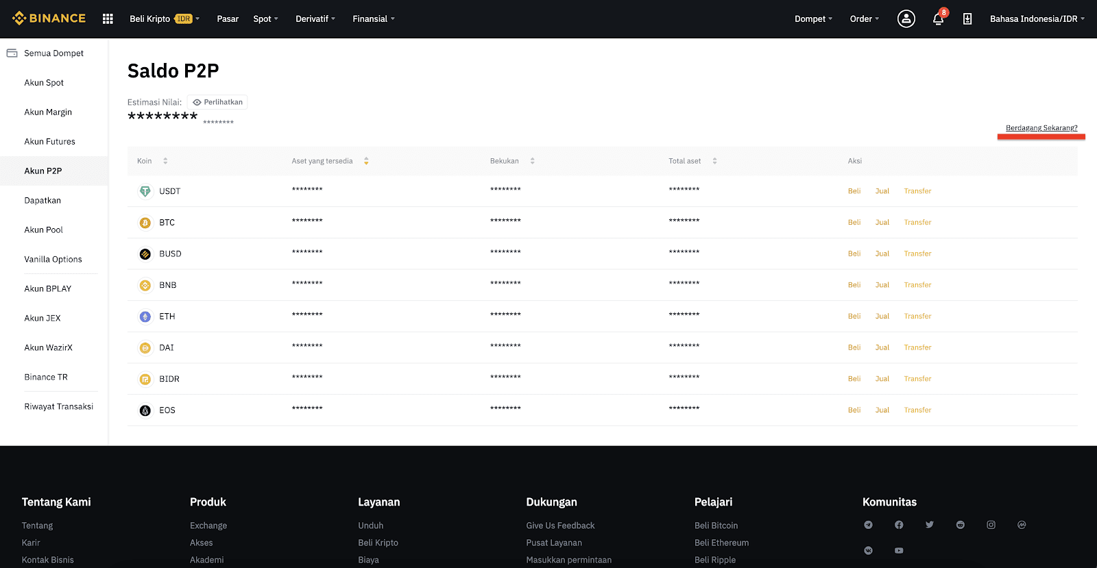Open Unduh footer link
Image resolution: width=1097 pixels, height=568 pixels.
click(x=371, y=526)
